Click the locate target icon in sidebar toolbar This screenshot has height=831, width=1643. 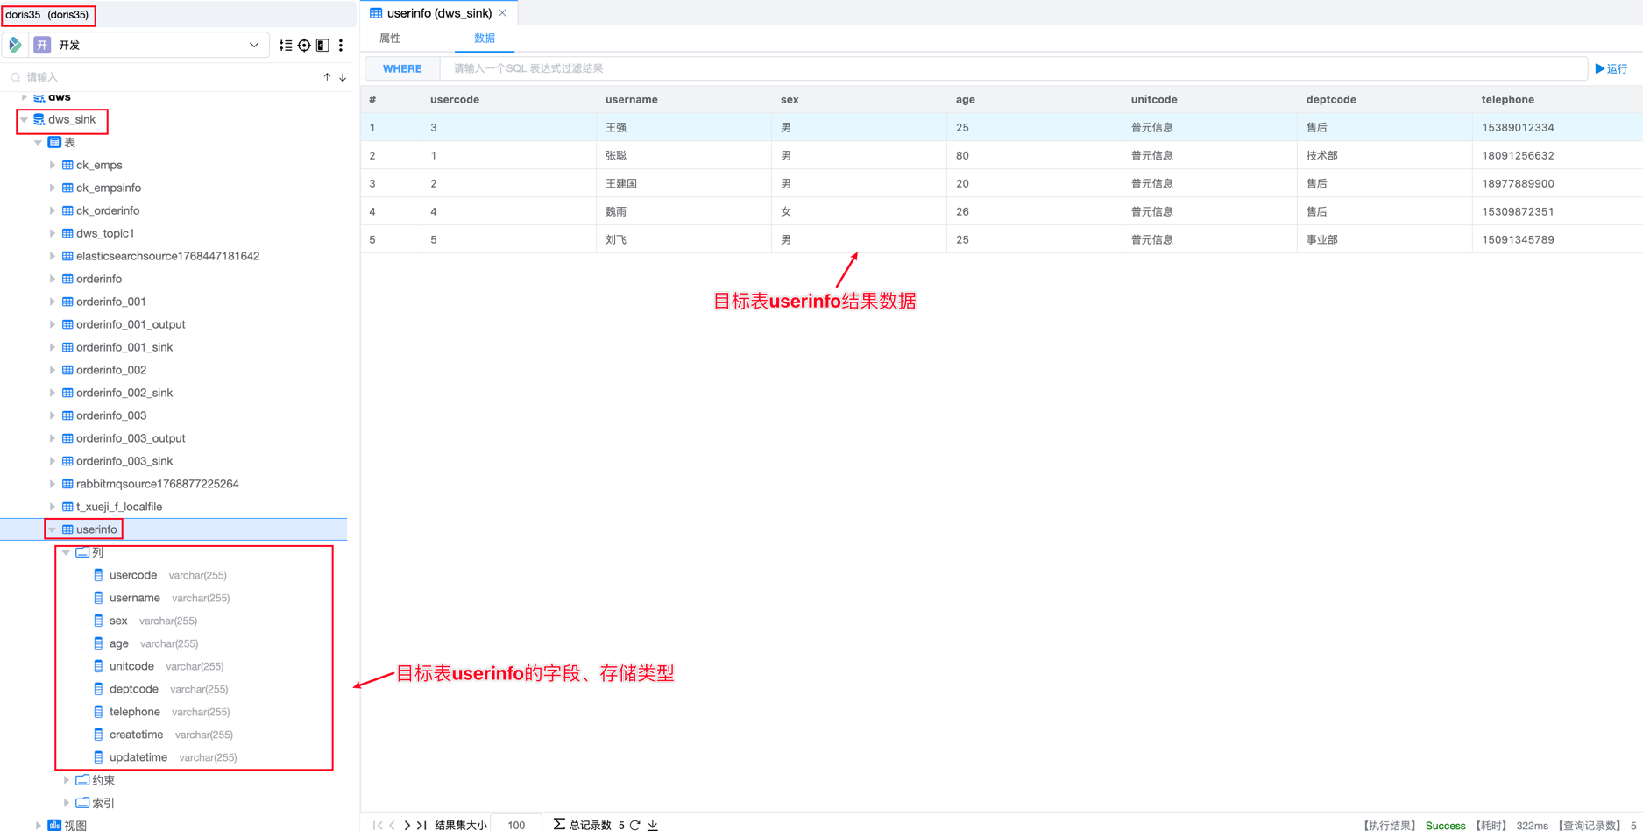[304, 46]
